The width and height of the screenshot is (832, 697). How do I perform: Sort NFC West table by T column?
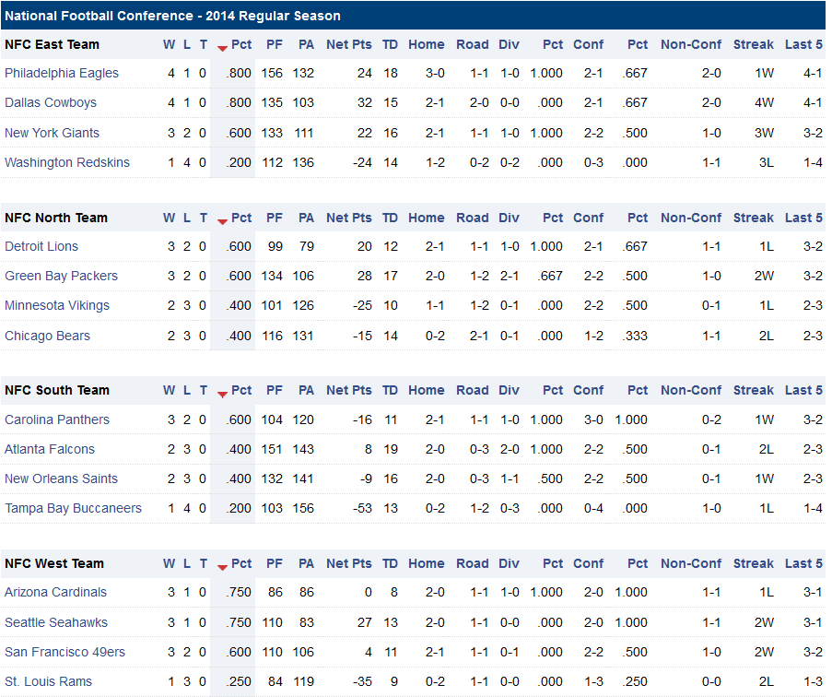pyautogui.click(x=204, y=563)
